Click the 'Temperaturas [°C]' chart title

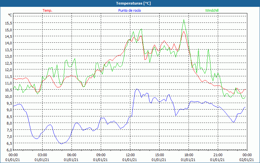[133, 3]
